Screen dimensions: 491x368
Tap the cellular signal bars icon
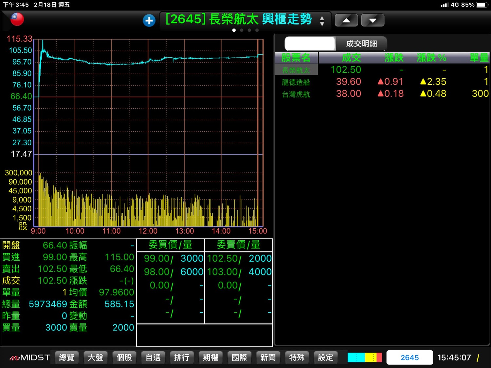coord(444,5)
